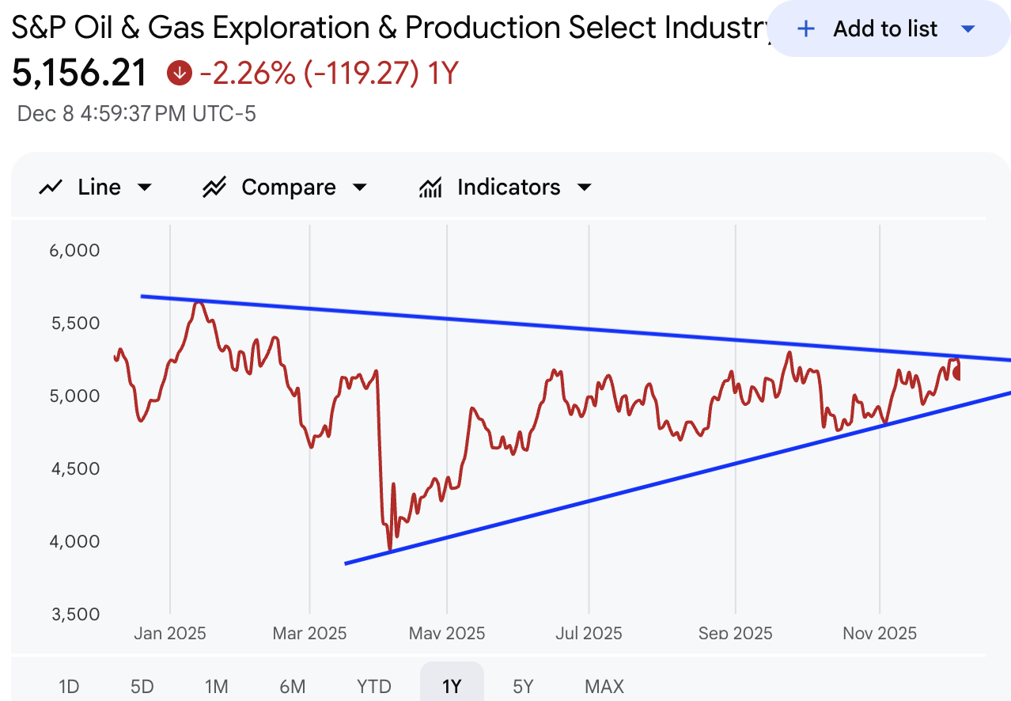Viewport: 1011px width, 701px height.
Task: Click the Compare chart icon
Action: tap(214, 188)
